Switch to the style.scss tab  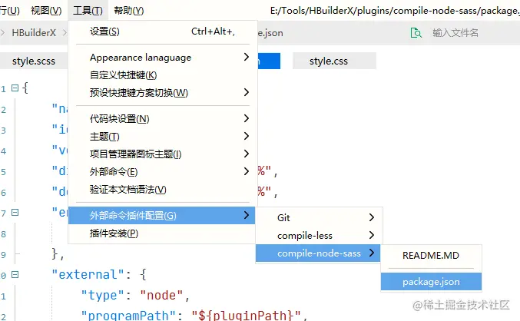coord(34,61)
